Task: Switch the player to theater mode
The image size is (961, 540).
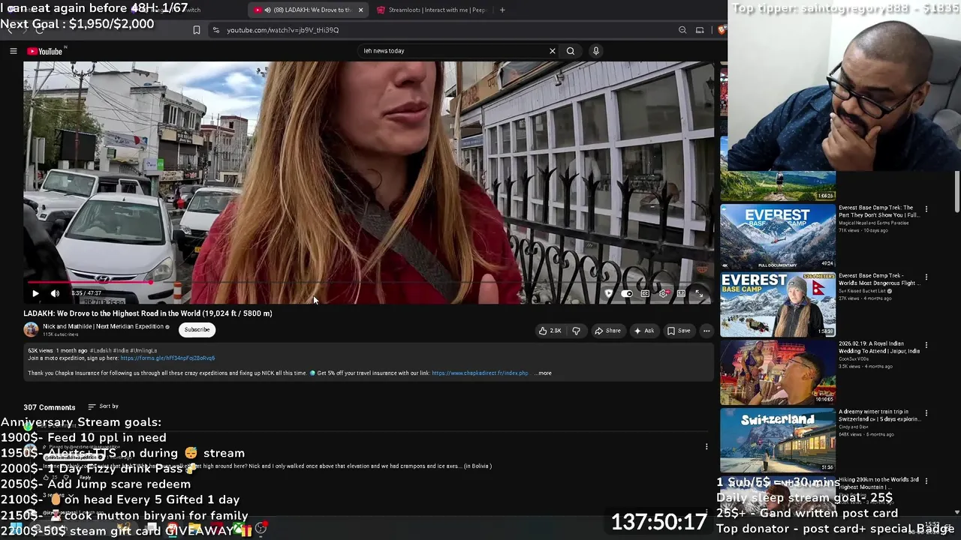Action: (x=681, y=293)
